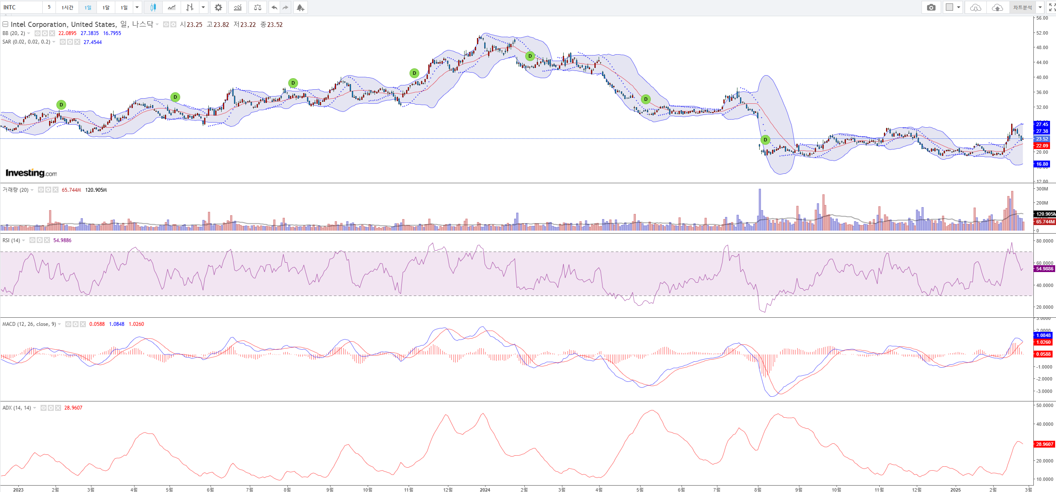
Task: Hide the RSI (14) indicator
Action: click(x=32, y=240)
